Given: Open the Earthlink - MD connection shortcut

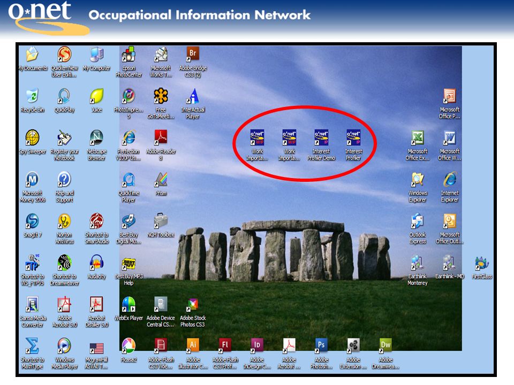Looking at the screenshot, I should (450, 263).
